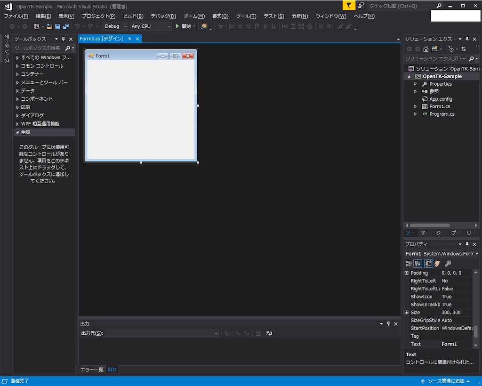Open the ファイル(F) menu
Image resolution: width=482 pixels, height=386 pixels.
pyautogui.click(x=16, y=16)
